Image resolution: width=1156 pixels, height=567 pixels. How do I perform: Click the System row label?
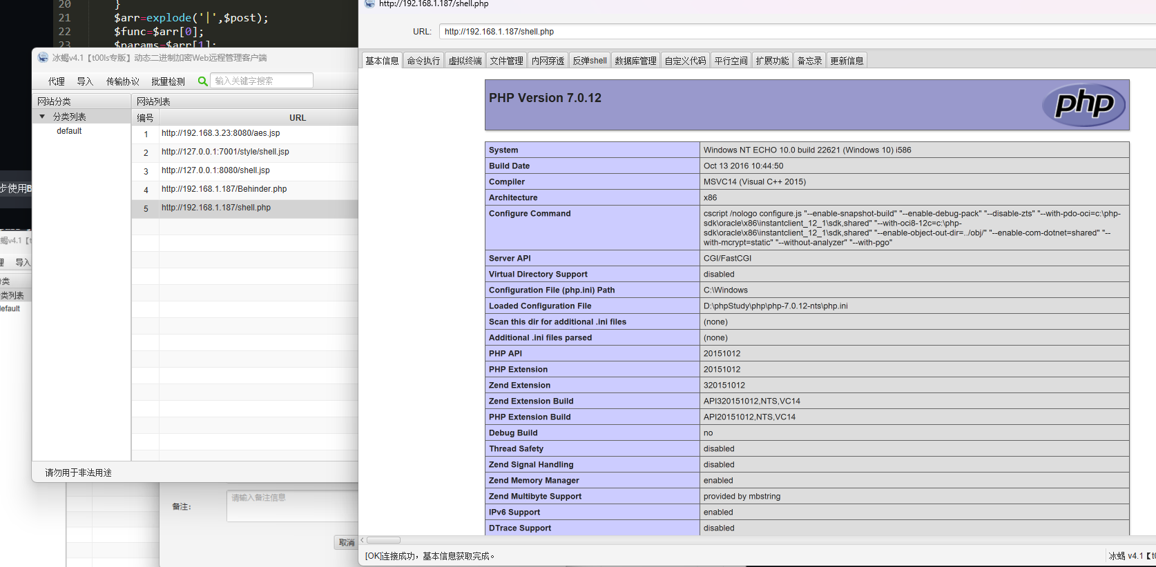[503, 150]
